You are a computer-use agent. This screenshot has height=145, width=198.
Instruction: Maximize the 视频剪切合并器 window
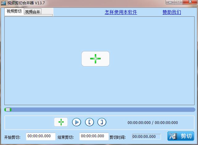(x=179, y=2)
